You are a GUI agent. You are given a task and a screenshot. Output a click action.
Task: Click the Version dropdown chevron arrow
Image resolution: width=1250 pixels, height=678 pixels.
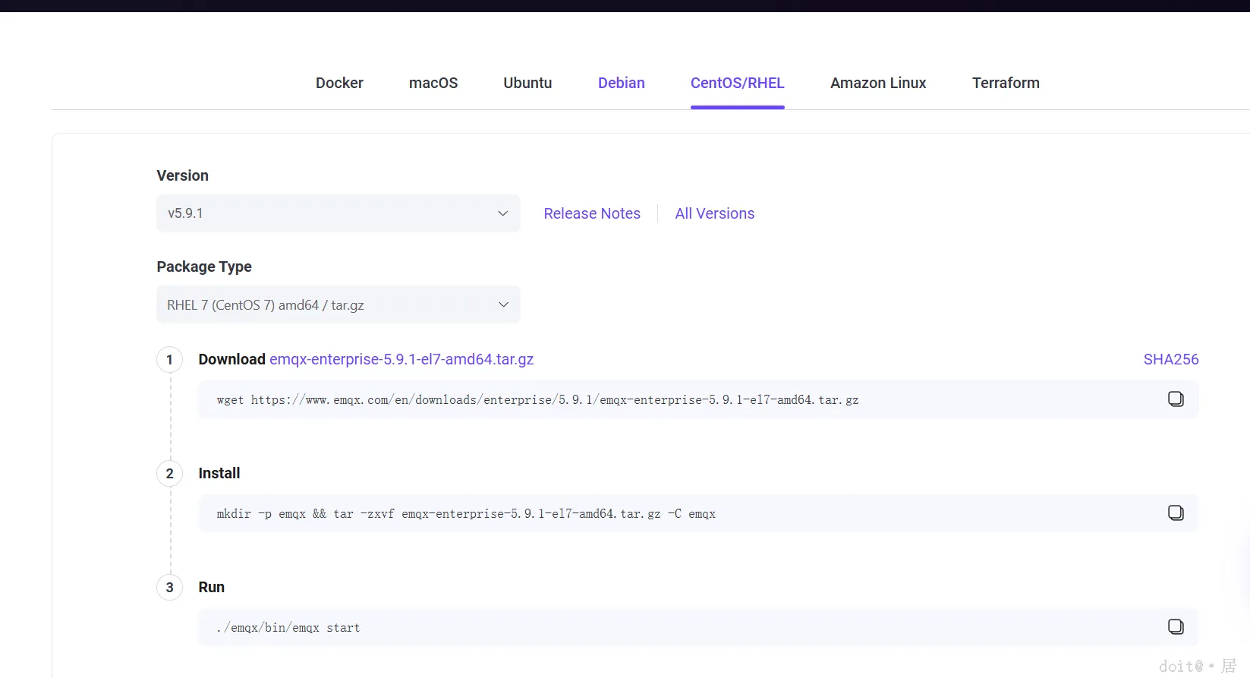coord(502,213)
